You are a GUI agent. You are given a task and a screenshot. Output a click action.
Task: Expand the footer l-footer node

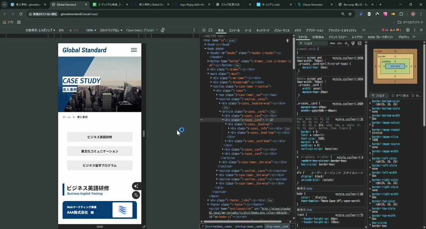click(x=208, y=205)
